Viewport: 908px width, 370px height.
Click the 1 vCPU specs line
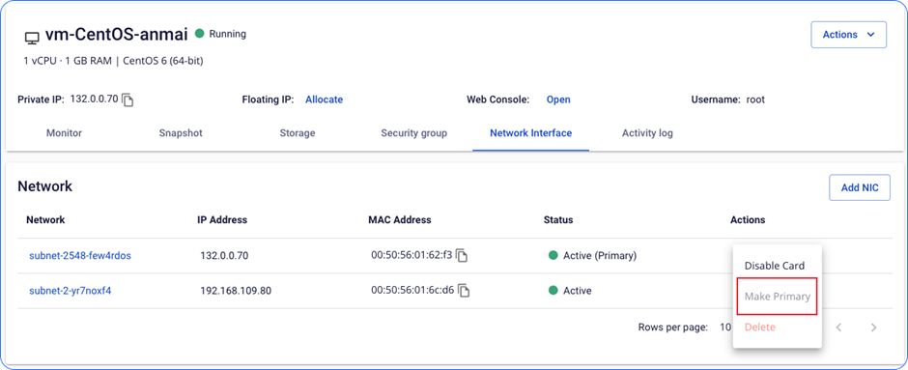(114, 60)
